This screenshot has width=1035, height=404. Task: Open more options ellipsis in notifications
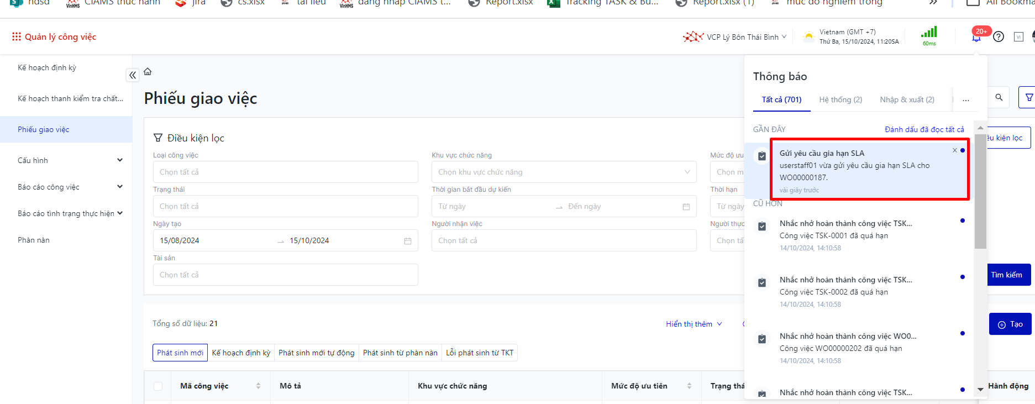[x=965, y=100]
